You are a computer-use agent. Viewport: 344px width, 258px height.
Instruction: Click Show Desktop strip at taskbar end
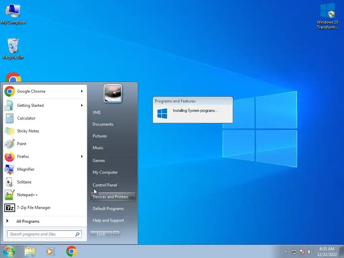click(x=342, y=251)
